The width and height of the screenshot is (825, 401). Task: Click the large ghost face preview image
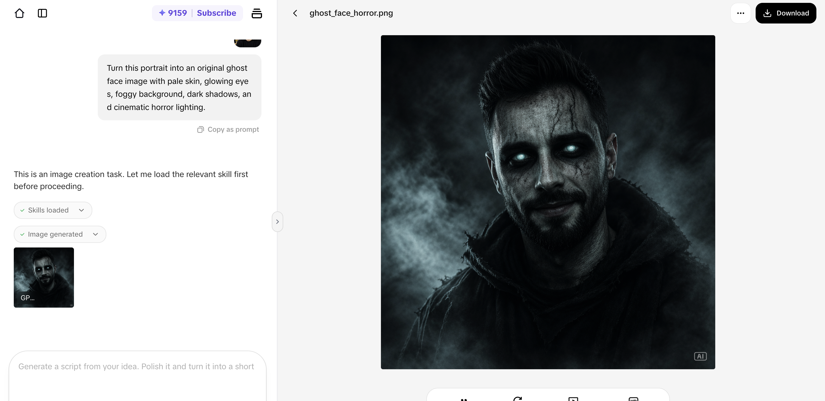pyautogui.click(x=548, y=202)
